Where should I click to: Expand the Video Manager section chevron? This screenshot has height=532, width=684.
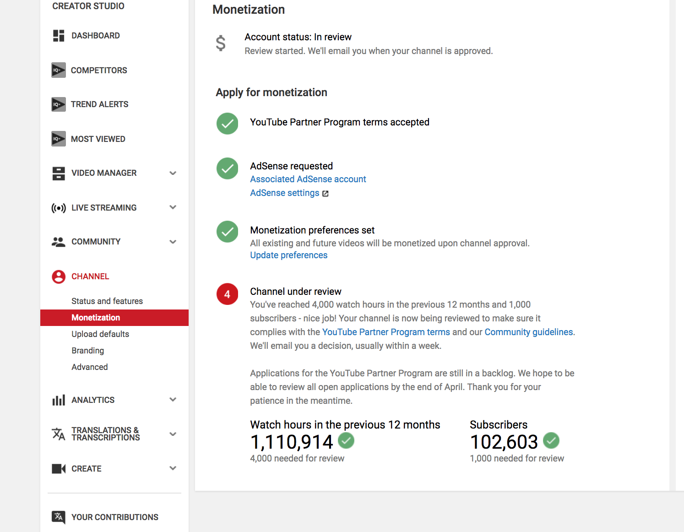coord(173,173)
